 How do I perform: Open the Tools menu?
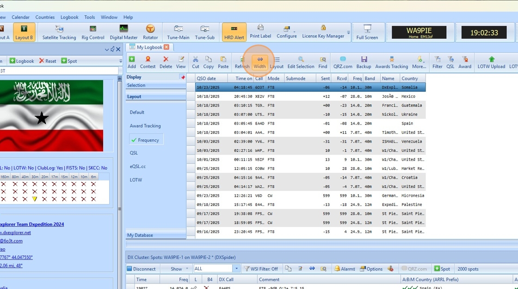click(x=90, y=17)
